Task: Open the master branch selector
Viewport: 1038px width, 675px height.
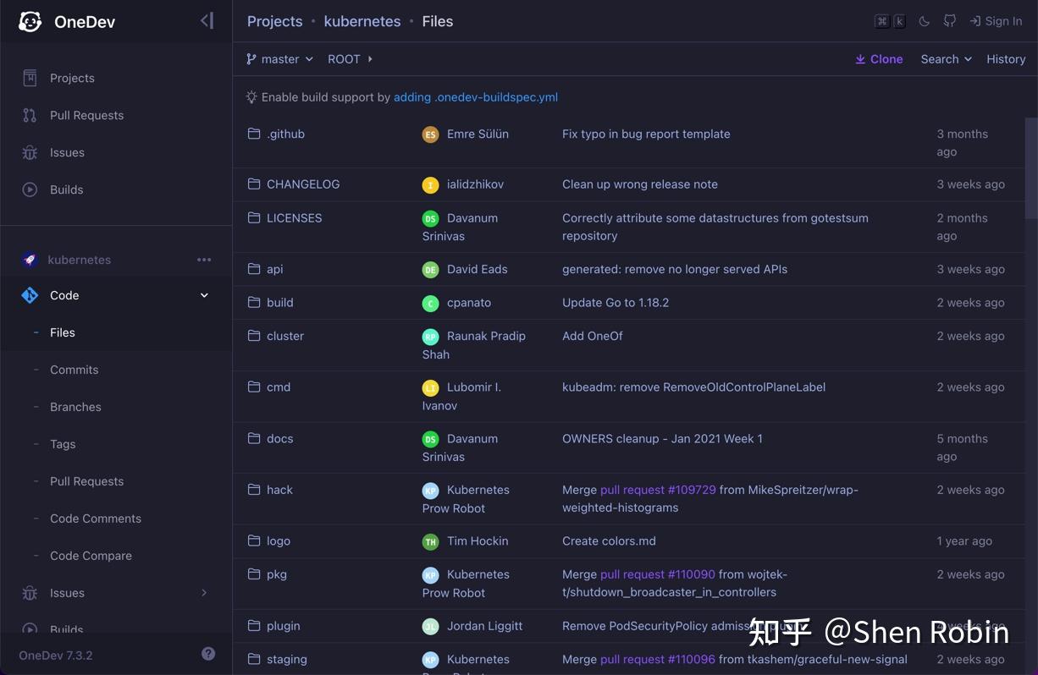Action: pos(279,58)
